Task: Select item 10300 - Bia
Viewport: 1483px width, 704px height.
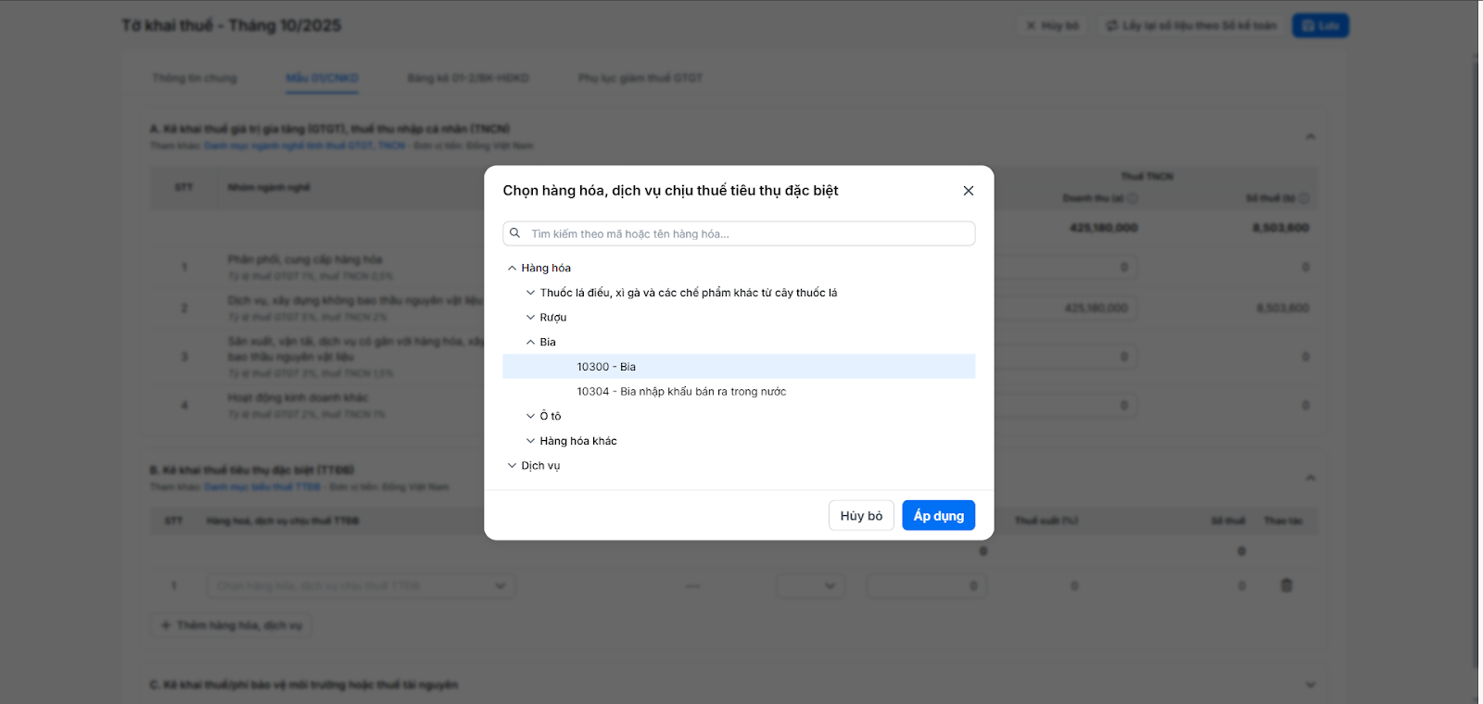Action: [x=606, y=367]
